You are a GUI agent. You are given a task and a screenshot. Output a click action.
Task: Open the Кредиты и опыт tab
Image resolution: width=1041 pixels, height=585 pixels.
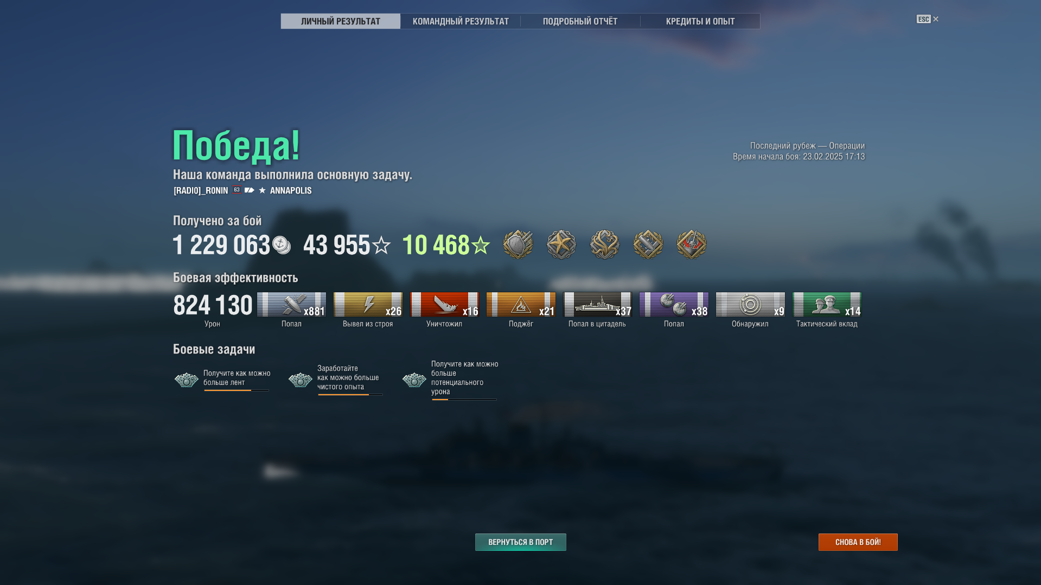(x=700, y=21)
